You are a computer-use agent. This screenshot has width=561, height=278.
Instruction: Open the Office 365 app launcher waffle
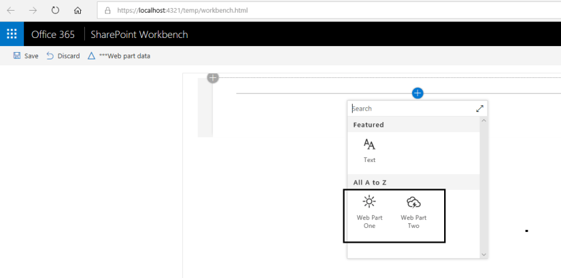tap(11, 34)
